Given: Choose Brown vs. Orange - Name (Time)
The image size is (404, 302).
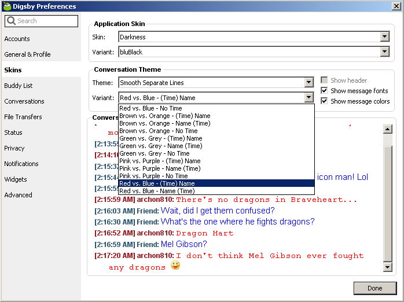Looking at the screenshot, I should click(216, 123).
